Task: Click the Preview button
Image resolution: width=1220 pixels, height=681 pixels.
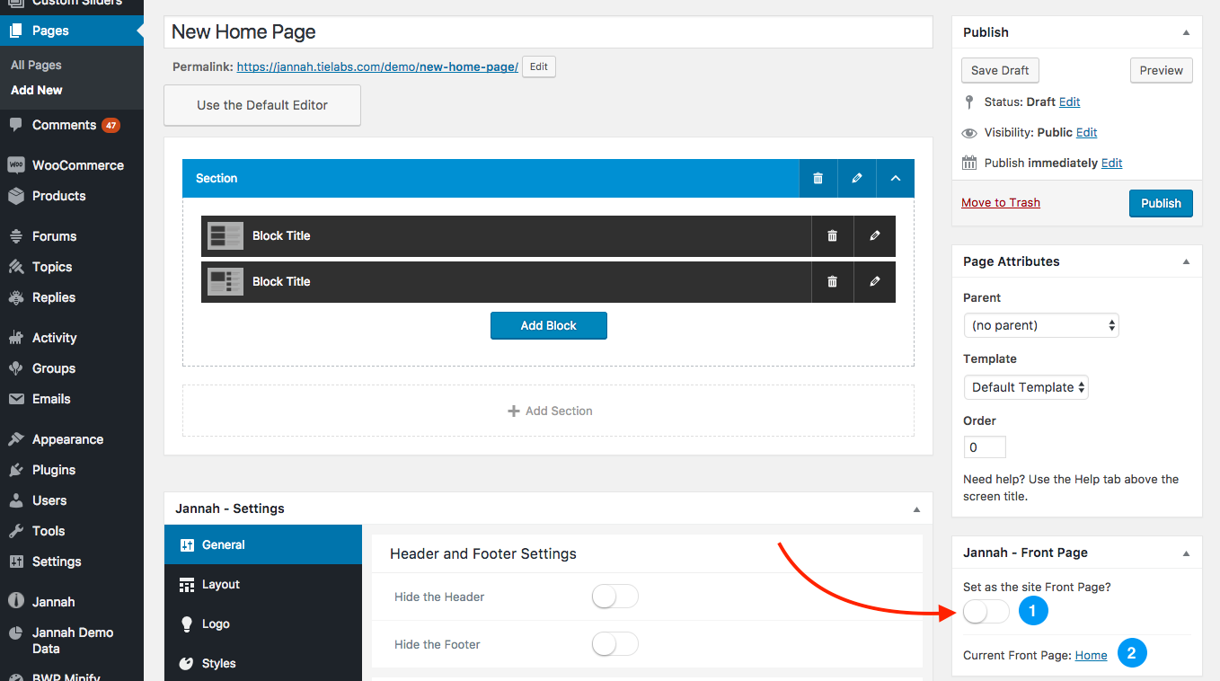Action: [1161, 70]
